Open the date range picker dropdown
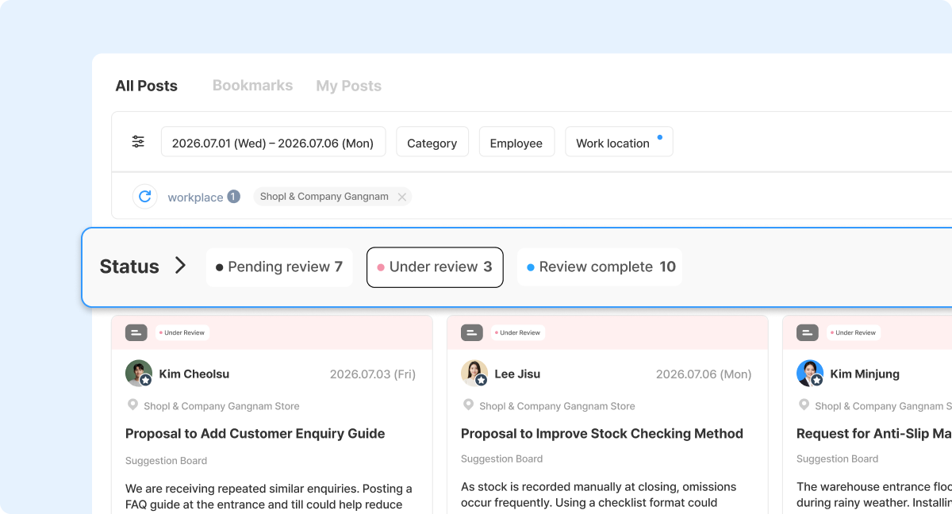Screen dimensions: 952x514 [x=273, y=142]
